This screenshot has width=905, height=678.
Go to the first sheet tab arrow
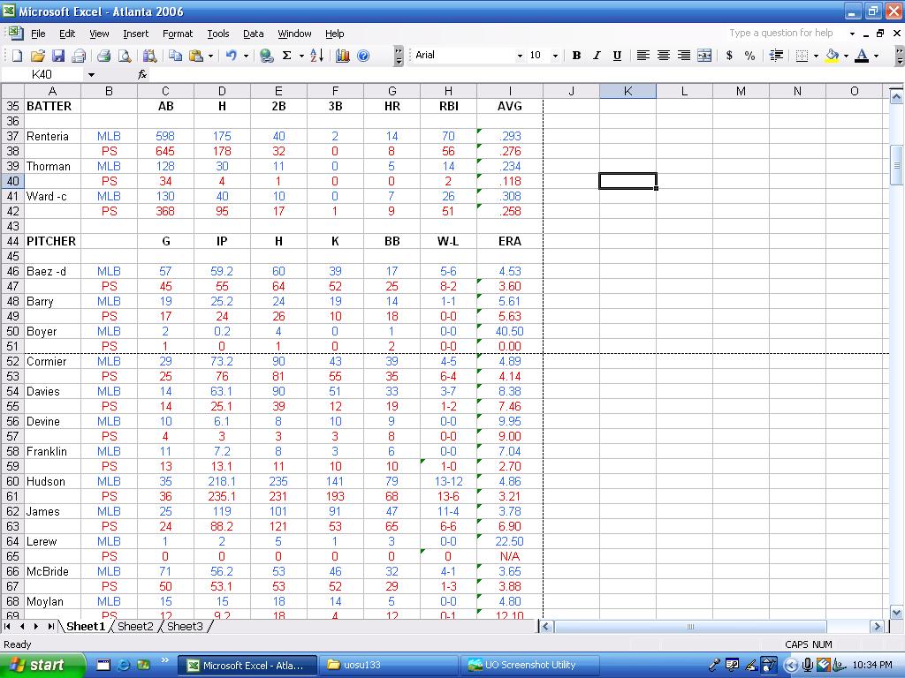pos(7,626)
